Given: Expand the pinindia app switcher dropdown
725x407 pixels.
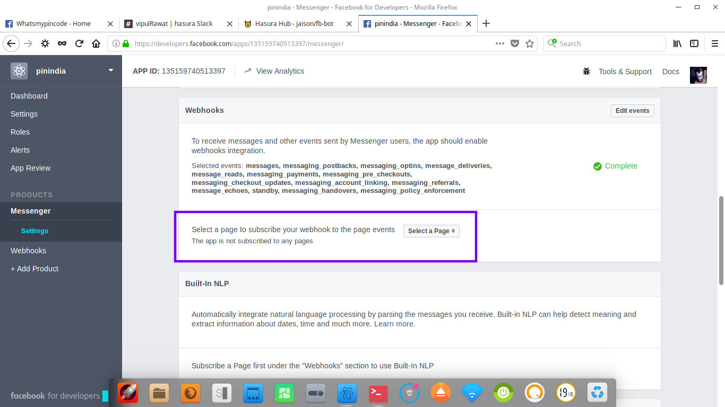Looking at the screenshot, I should point(111,70).
